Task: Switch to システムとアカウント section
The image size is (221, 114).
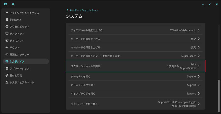Action: (22, 82)
